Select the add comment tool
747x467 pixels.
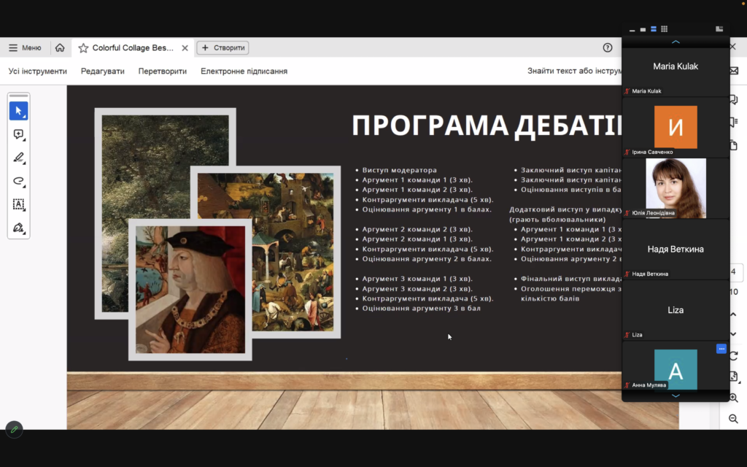point(18,134)
